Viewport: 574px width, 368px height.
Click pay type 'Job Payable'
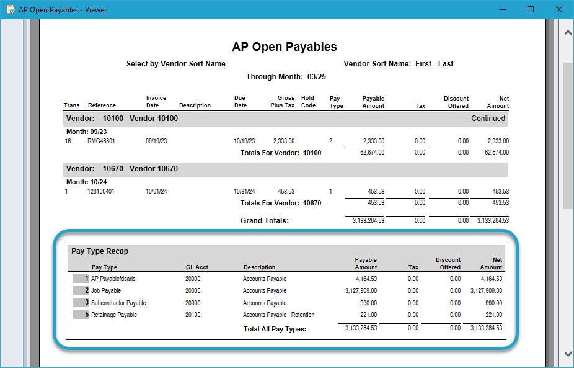pyautogui.click(x=106, y=290)
